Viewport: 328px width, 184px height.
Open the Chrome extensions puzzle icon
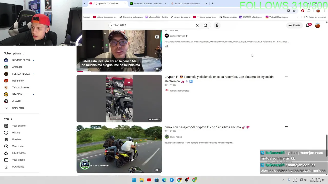click(x=309, y=11)
